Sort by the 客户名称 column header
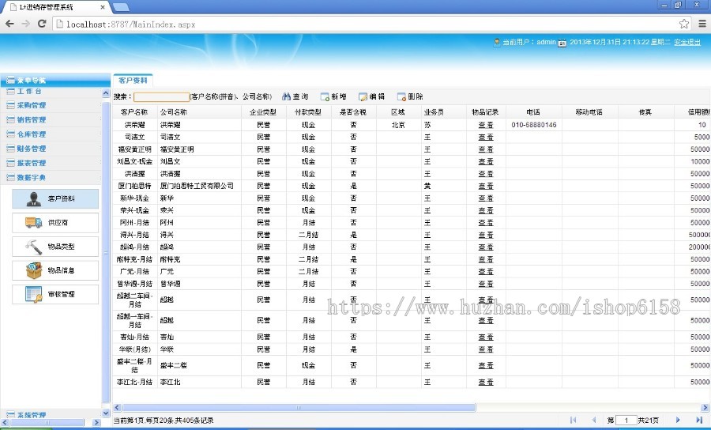This screenshot has width=711, height=430. (x=134, y=112)
